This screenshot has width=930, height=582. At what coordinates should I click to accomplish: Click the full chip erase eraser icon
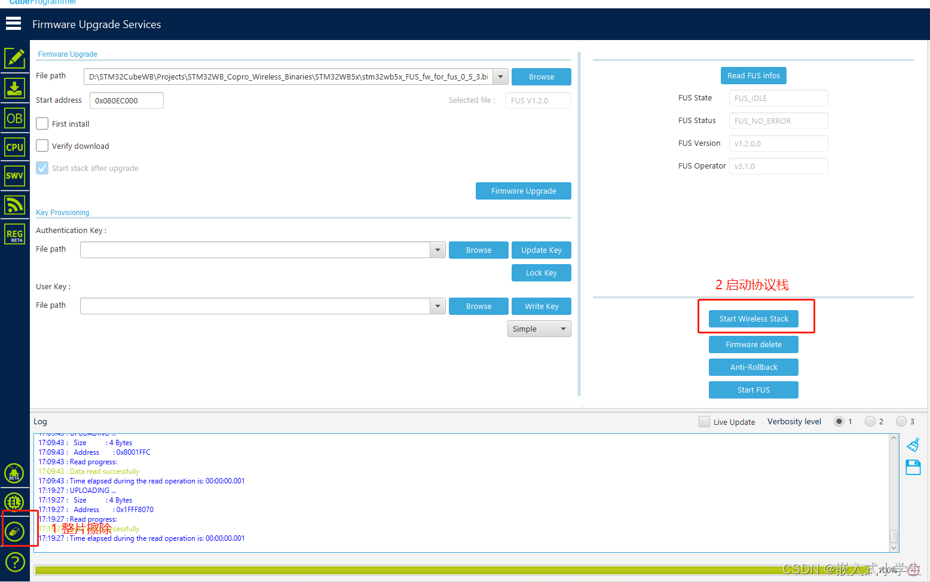point(14,531)
